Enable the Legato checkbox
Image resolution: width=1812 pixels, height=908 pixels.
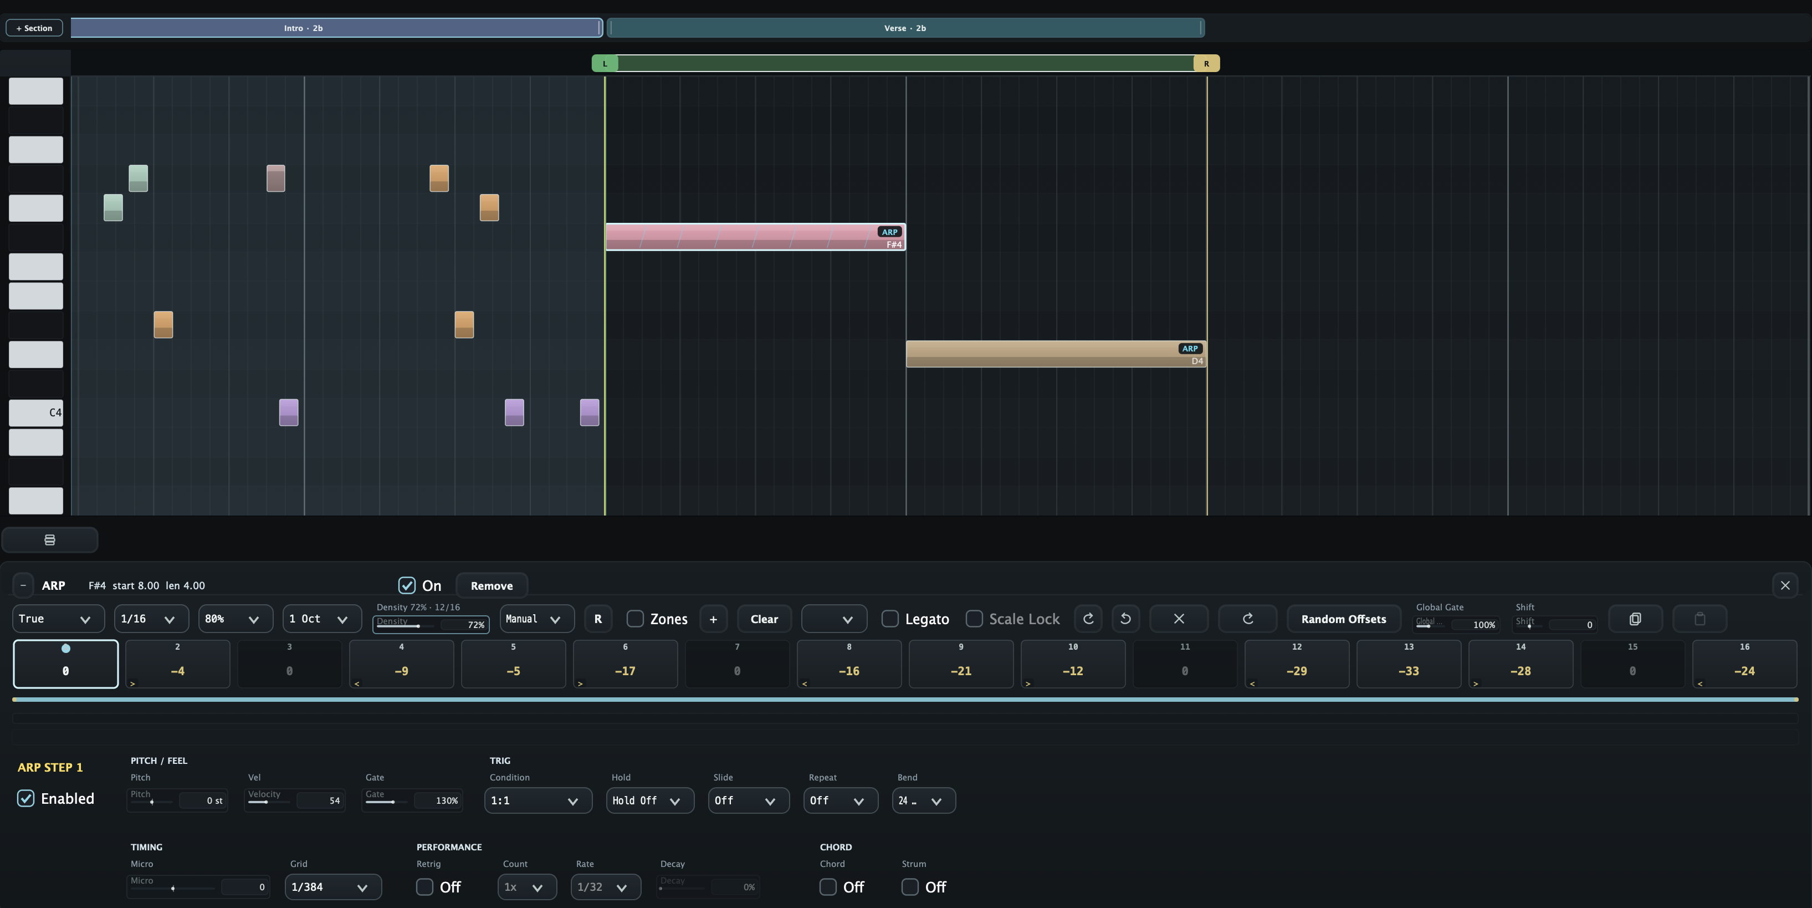click(x=890, y=619)
